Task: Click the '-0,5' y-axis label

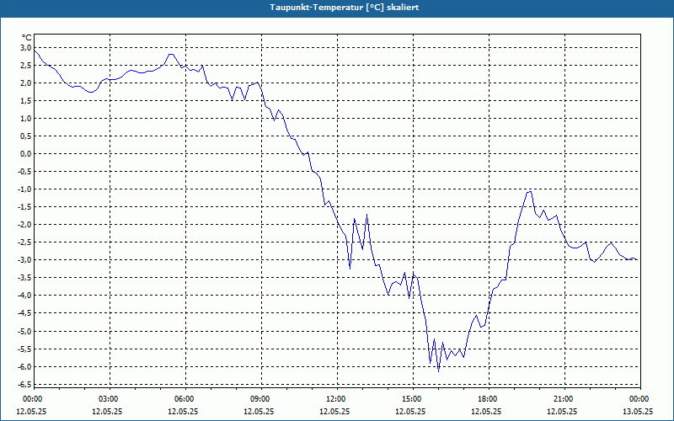Action: pyautogui.click(x=24, y=172)
